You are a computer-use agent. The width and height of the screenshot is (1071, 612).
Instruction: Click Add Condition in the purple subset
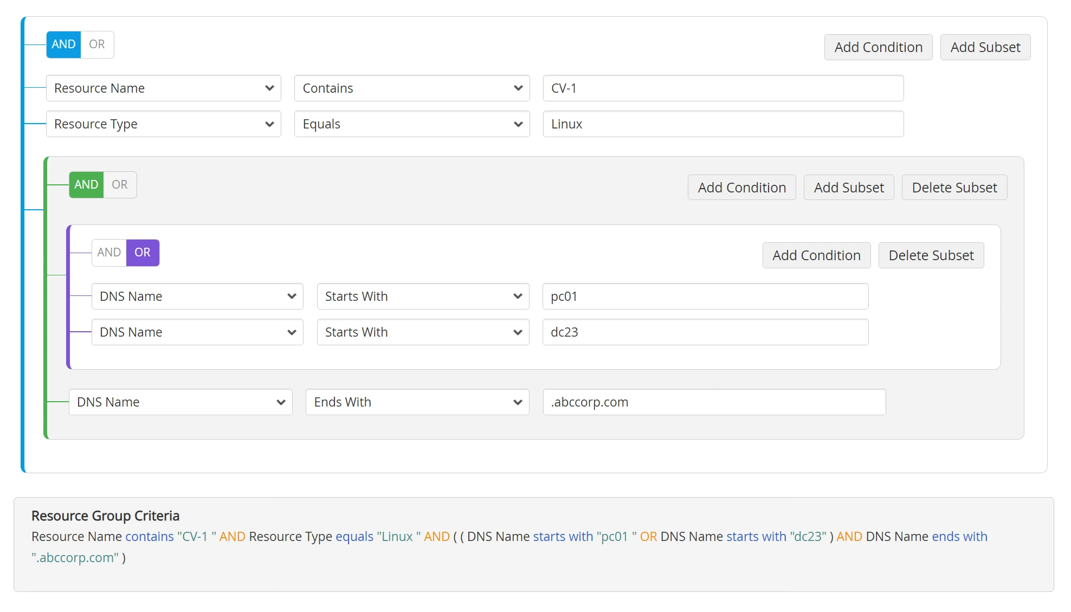tap(816, 255)
